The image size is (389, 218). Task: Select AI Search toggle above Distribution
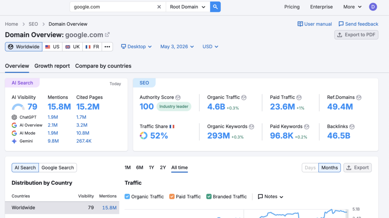[x=25, y=168]
